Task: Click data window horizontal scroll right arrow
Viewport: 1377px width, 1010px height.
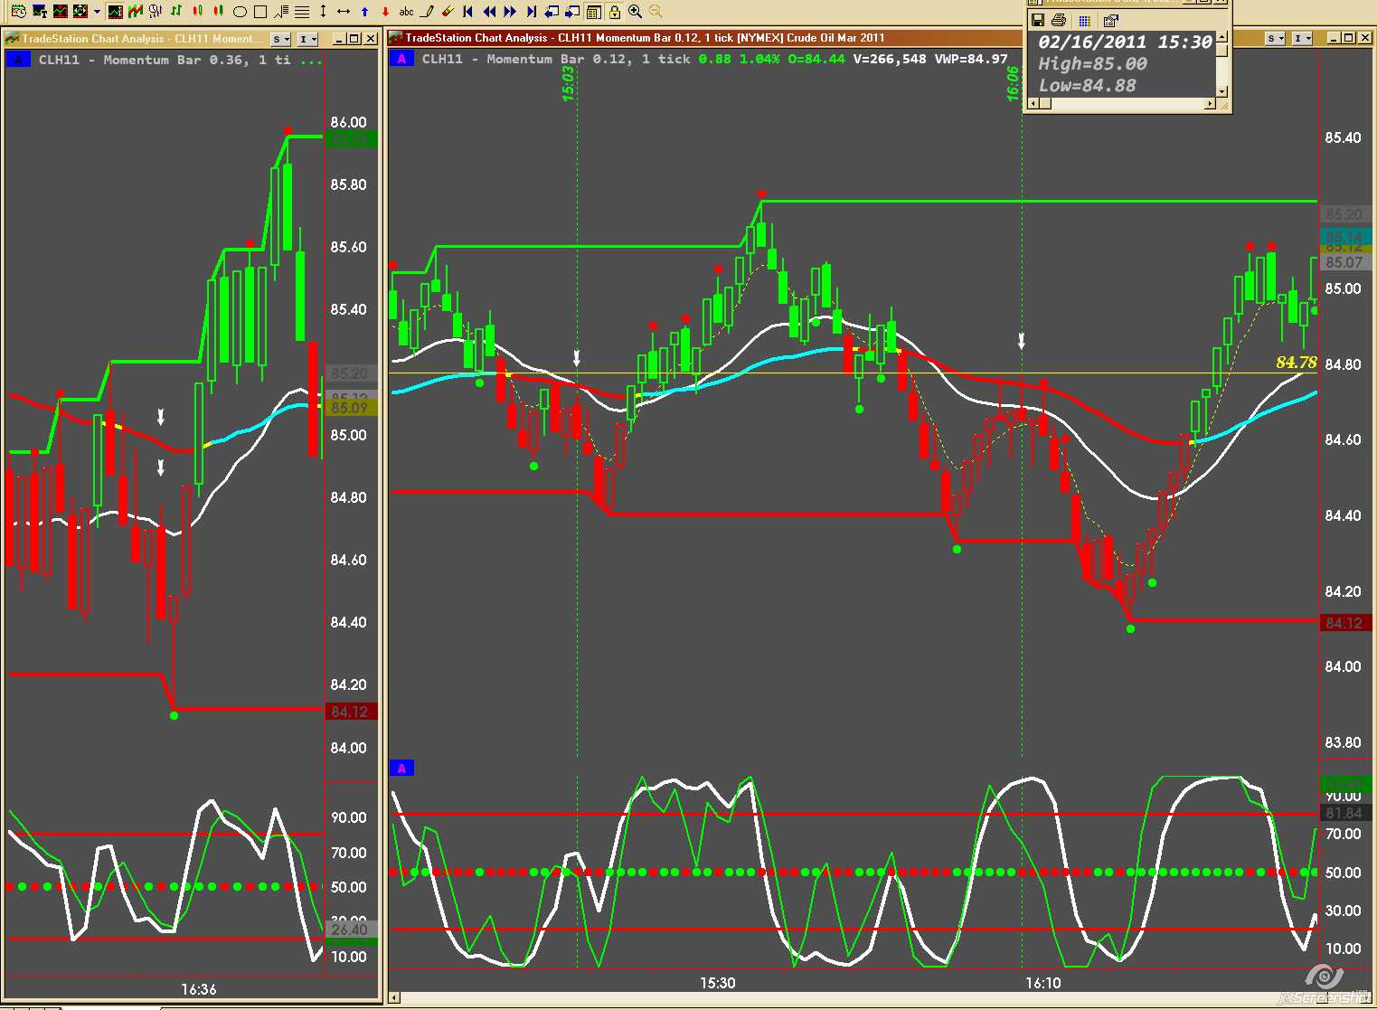Action: (1210, 104)
